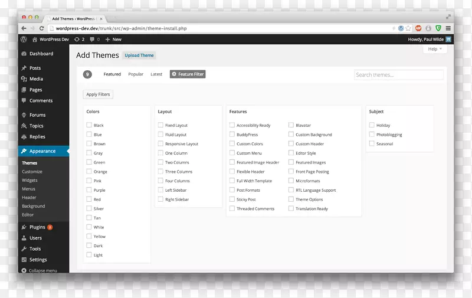Open the Chrome hamburger menu
The image size is (472, 298).
click(448, 28)
